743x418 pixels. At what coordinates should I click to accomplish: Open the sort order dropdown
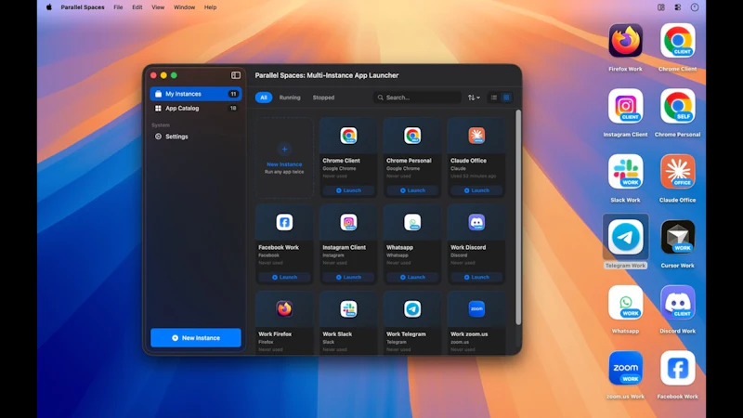[x=474, y=98]
